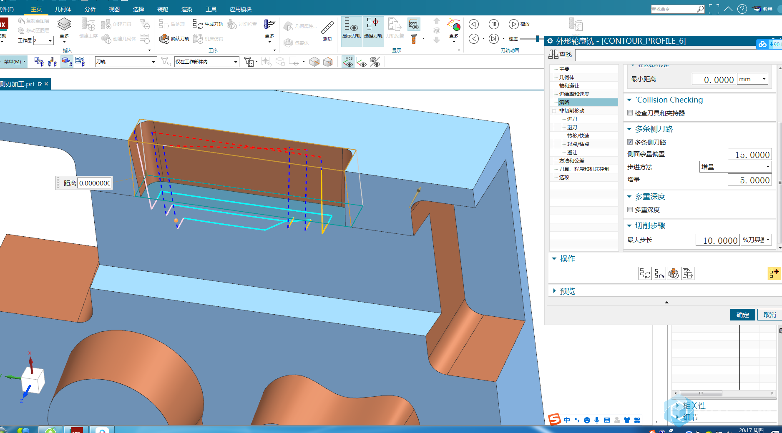782x433 pixels.
Task: Click the Verify icon in the 操作 section
Action: (x=673, y=273)
